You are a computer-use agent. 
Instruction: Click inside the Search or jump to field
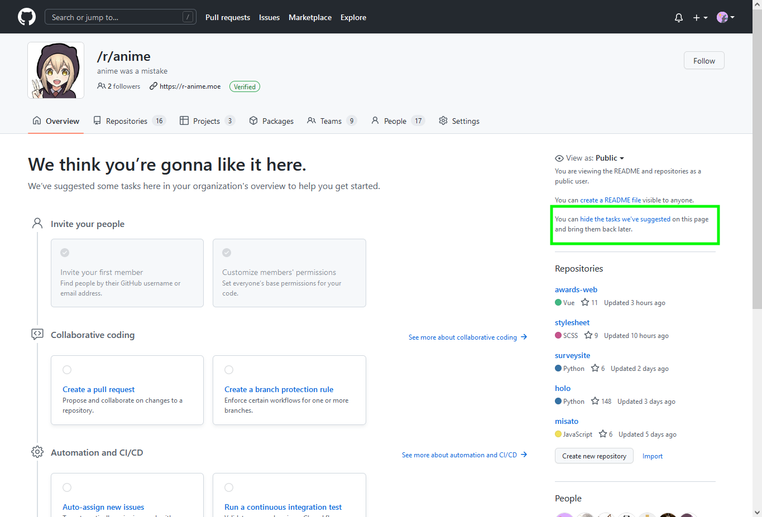[112, 17]
